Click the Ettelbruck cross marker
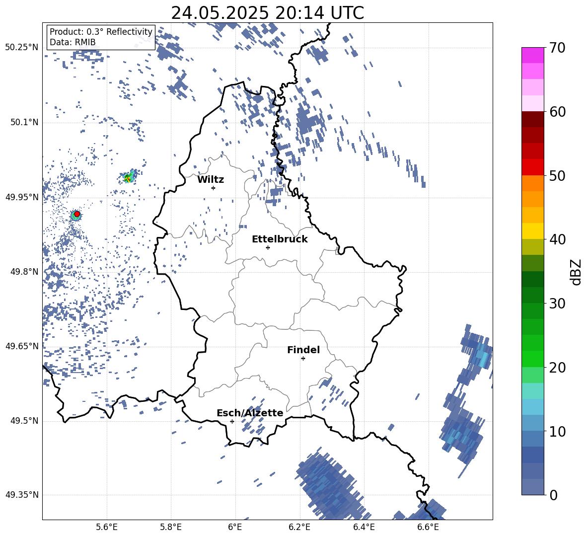 [268, 247]
